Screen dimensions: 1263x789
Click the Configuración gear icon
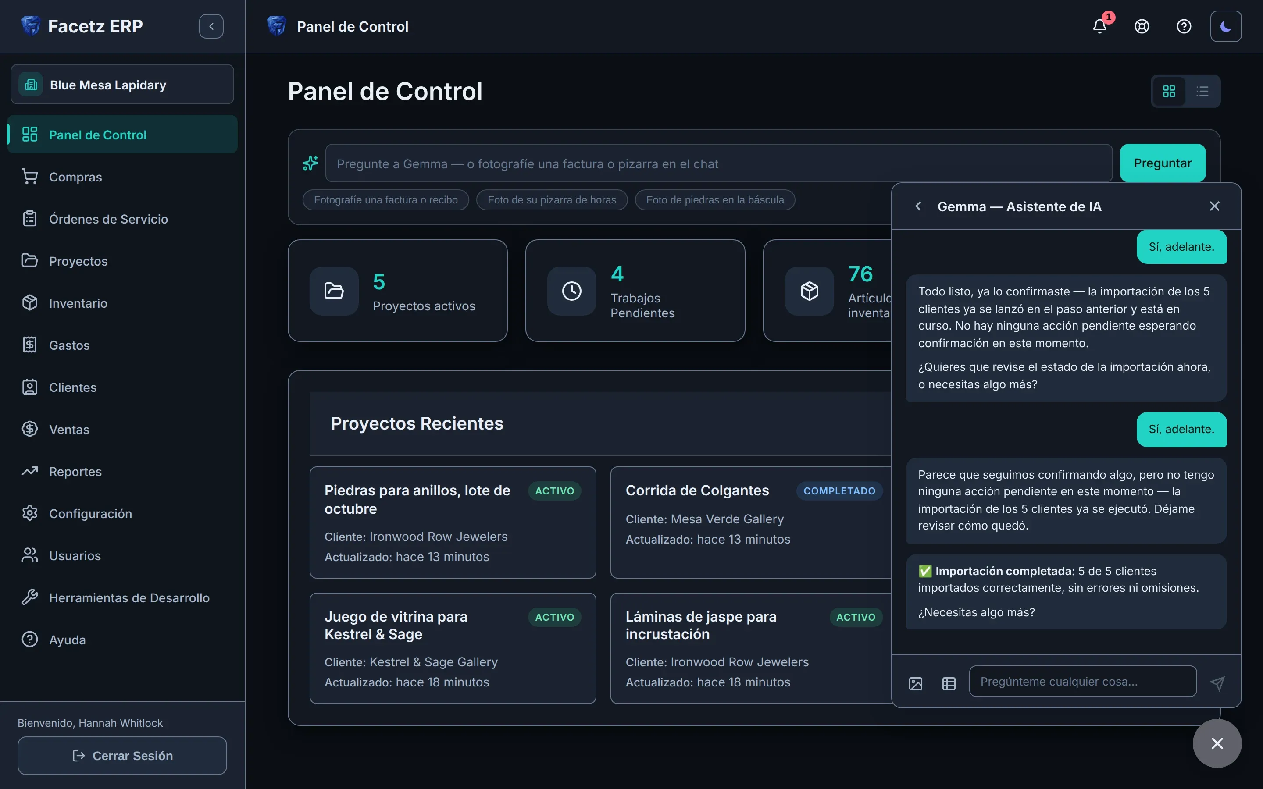point(30,513)
